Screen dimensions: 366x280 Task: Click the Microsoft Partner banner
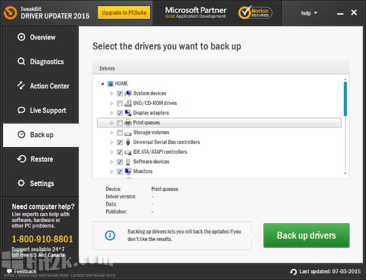click(x=196, y=13)
